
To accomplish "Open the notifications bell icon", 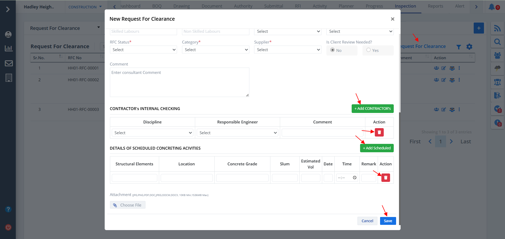I will 492,7.
